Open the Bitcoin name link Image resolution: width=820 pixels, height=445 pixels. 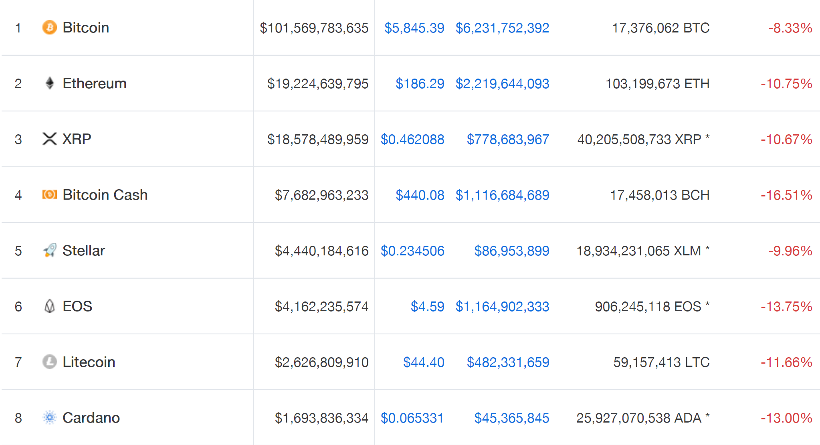click(86, 28)
